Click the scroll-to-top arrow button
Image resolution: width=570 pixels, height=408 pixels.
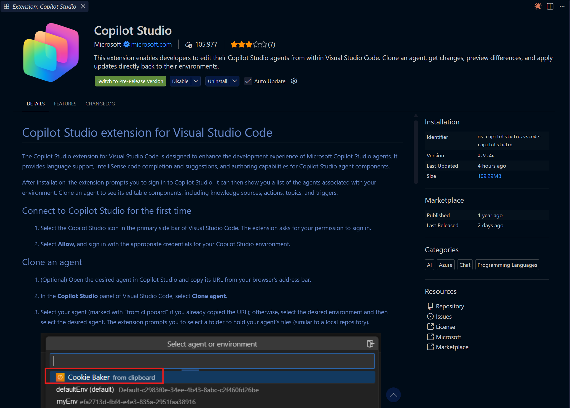tap(393, 395)
